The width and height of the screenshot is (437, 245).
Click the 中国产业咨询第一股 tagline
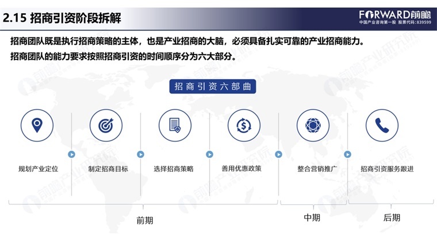point(377,22)
